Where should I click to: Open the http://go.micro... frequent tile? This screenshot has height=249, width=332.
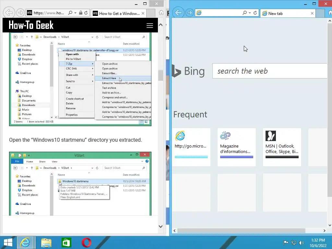pyautogui.click(x=191, y=147)
